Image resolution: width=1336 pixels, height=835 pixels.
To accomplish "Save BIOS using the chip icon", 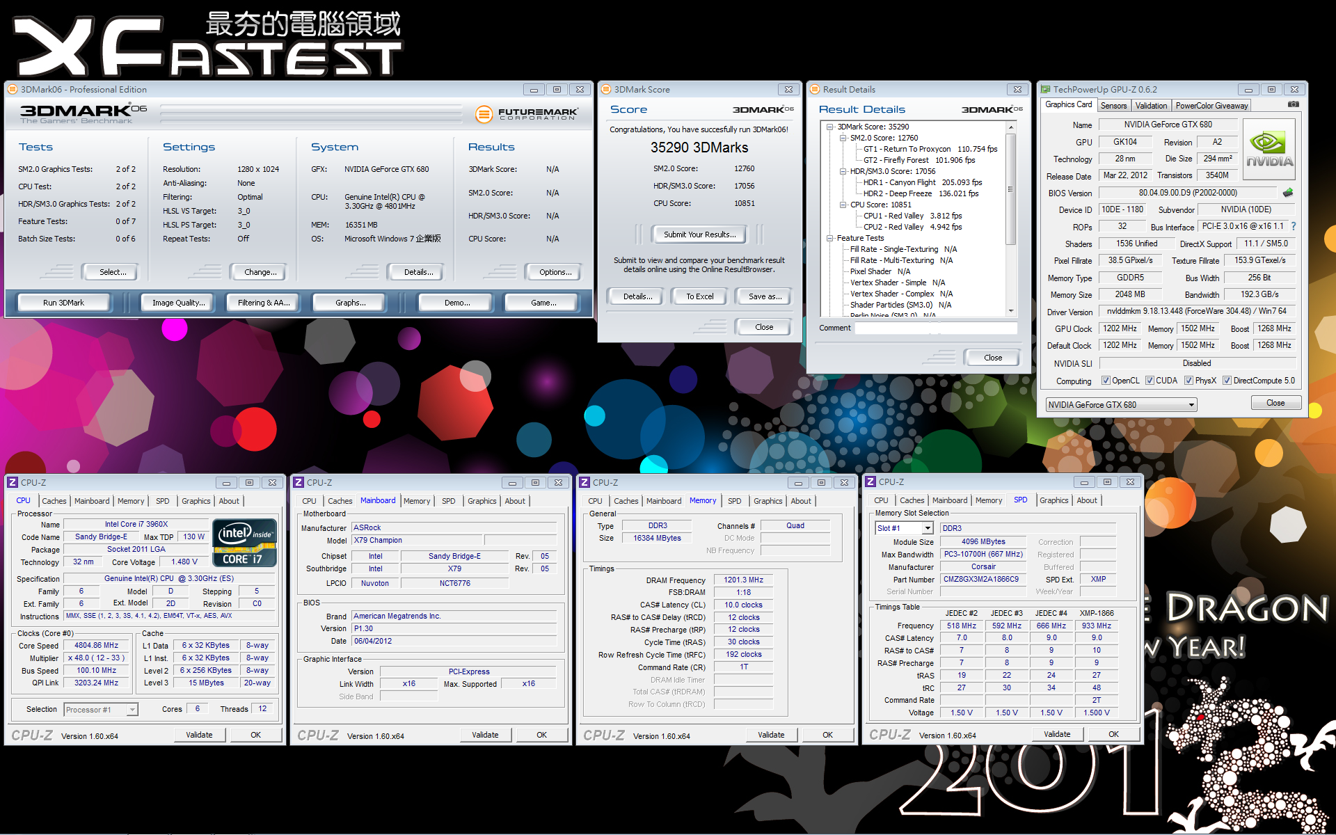I will tap(1288, 193).
